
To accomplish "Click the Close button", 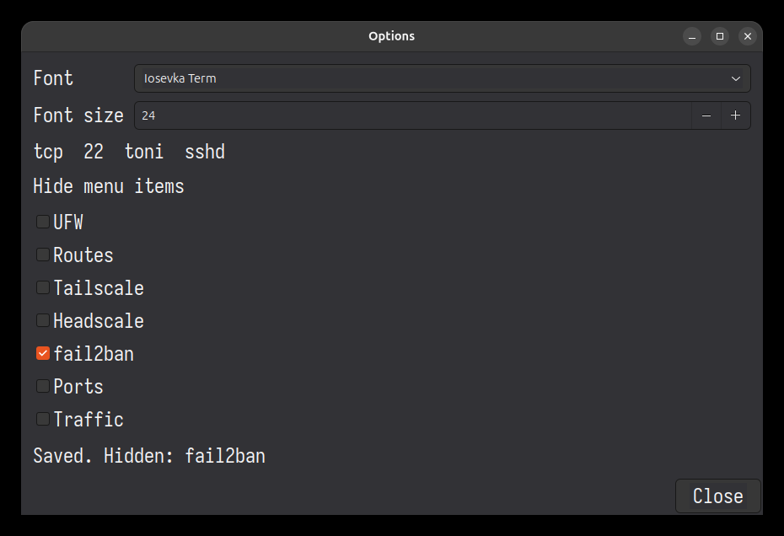I will pos(718,496).
